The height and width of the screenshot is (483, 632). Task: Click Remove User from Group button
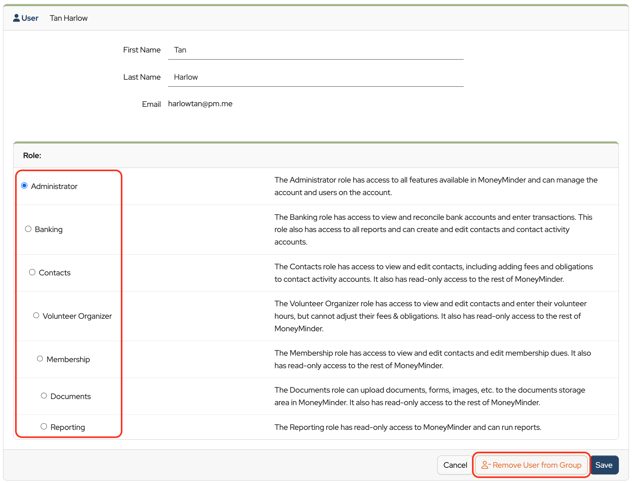531,465
